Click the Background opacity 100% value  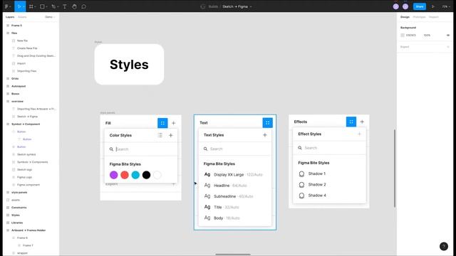coord(427,36)
